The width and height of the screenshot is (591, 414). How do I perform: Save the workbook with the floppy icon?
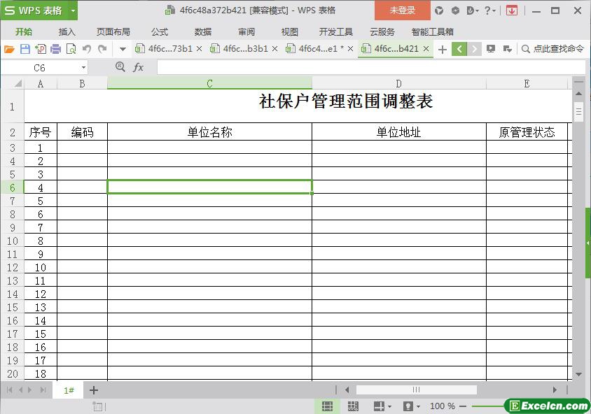point(25,49)
